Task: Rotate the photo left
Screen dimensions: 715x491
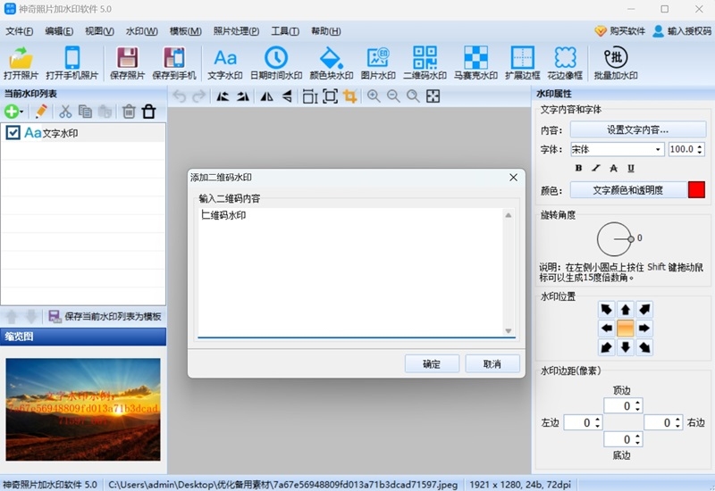Action: tap(223, 96)
